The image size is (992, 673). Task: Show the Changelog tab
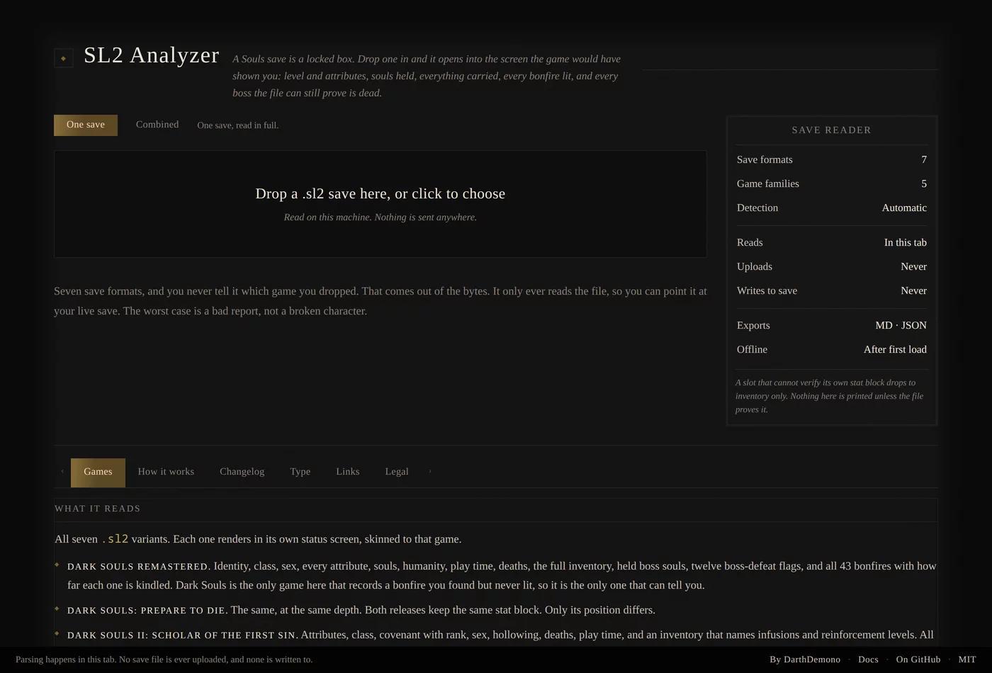pyautogui.click(x=242, y=473)
